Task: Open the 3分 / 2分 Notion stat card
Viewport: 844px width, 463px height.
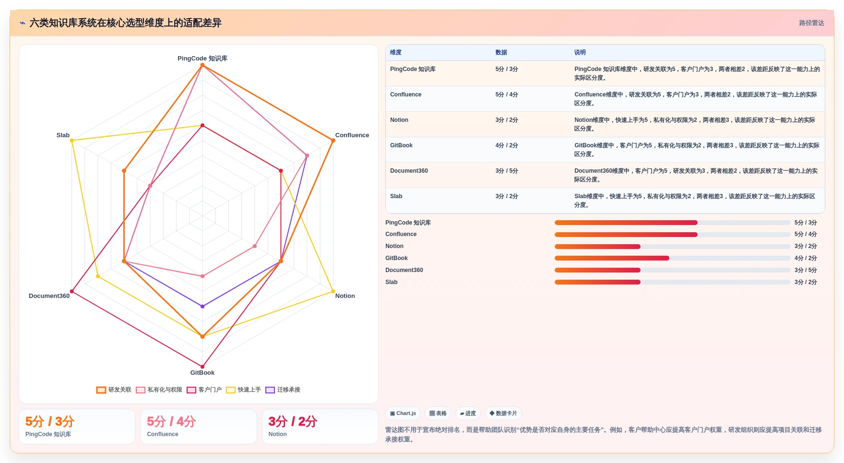Action: pos(320,427)
